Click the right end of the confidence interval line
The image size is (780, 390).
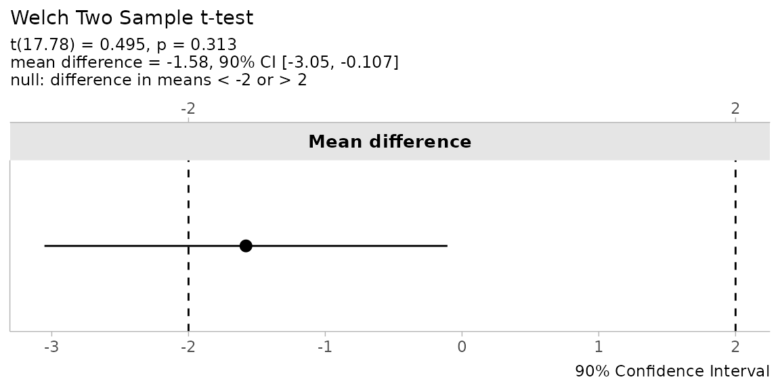446,246
